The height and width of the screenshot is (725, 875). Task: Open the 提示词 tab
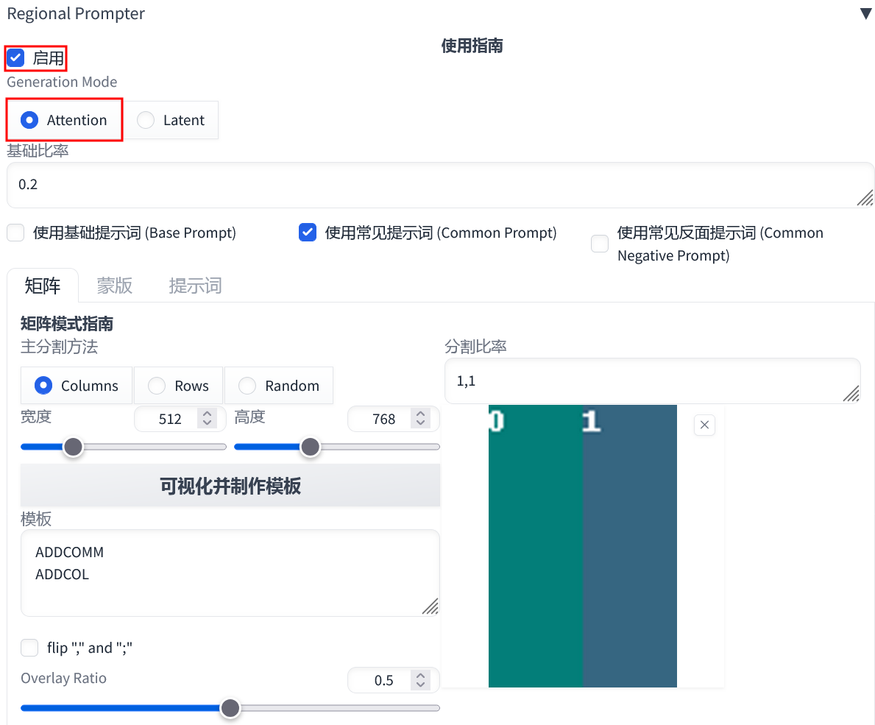(x=195, y=286)
